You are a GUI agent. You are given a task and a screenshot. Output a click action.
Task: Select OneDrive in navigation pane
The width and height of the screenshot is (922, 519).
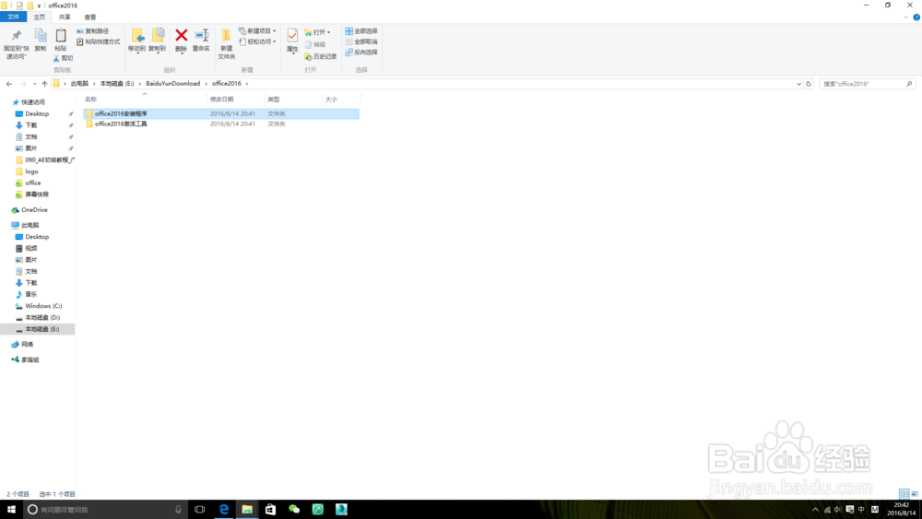(34, 210)
